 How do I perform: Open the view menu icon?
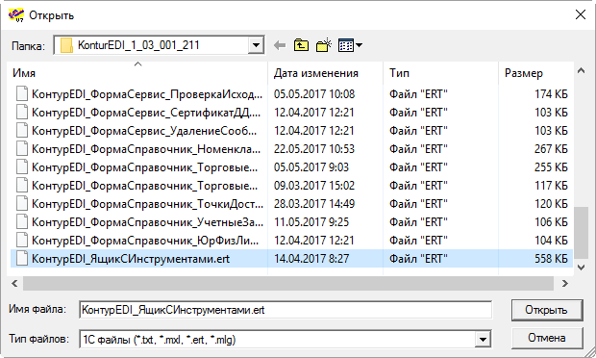pos(350,45)
